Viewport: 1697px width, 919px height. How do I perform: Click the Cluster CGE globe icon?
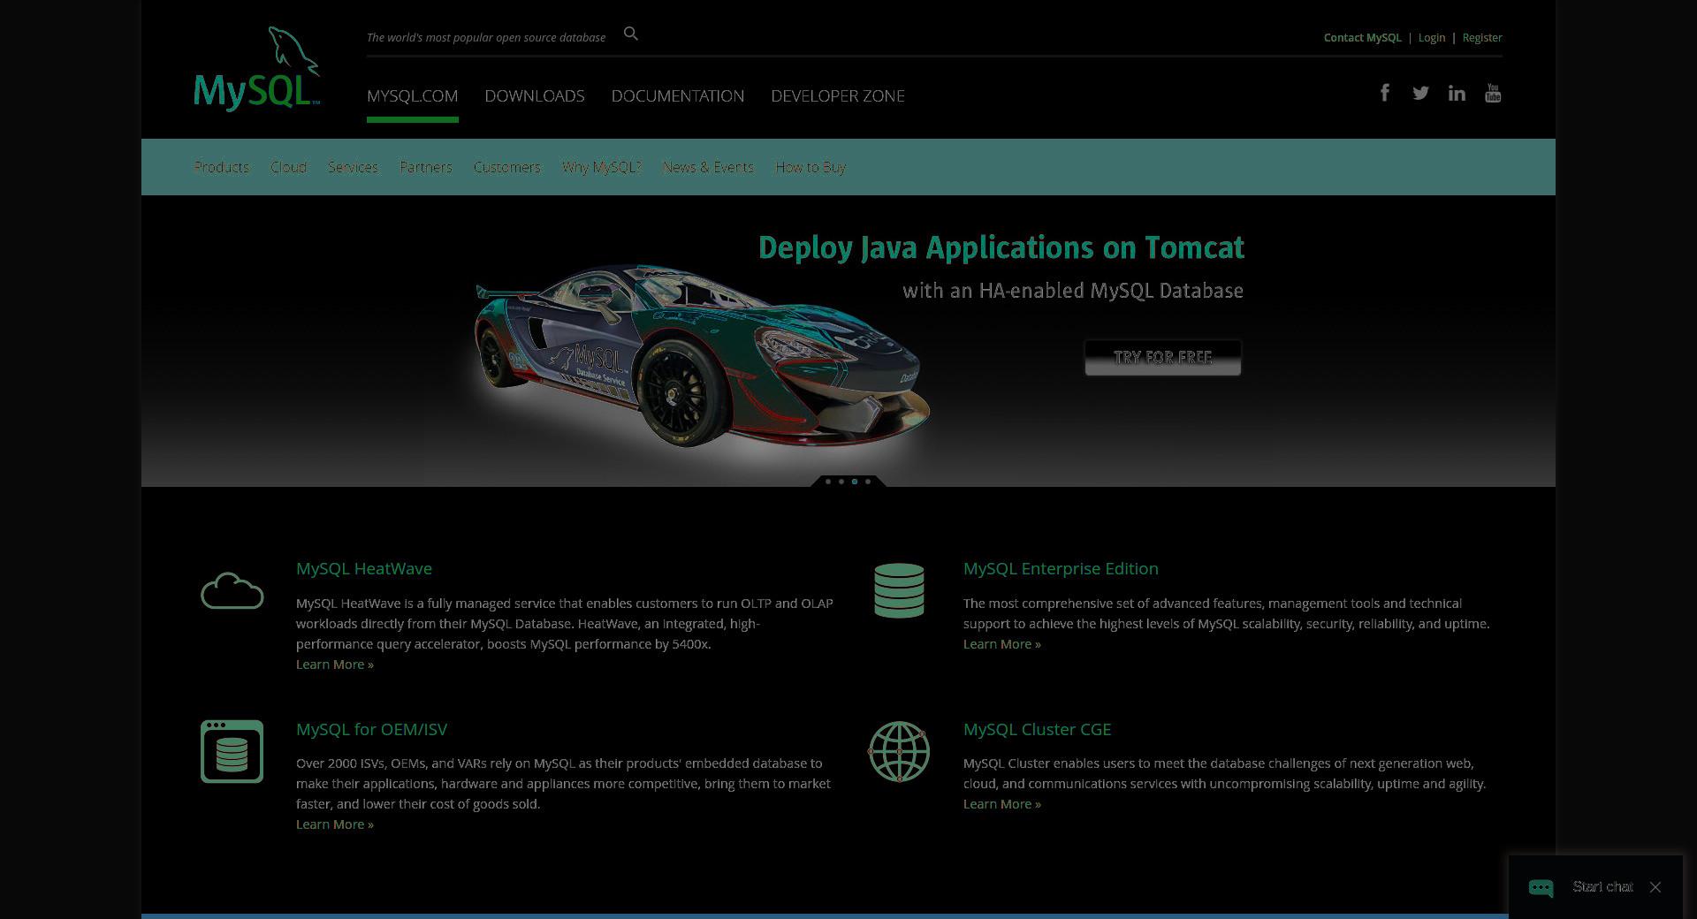(x=899, y=751)
